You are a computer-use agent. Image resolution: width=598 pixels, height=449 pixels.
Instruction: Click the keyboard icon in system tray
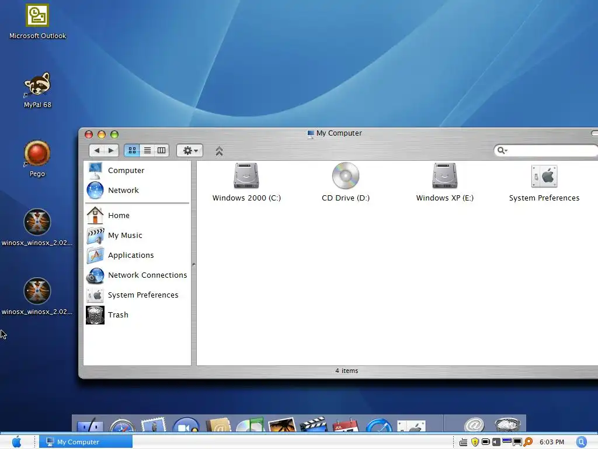[x=463, y=442]
